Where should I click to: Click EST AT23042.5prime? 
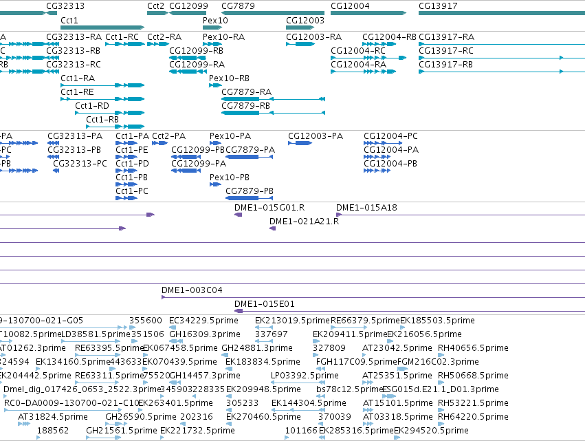[x=365, y=355]
